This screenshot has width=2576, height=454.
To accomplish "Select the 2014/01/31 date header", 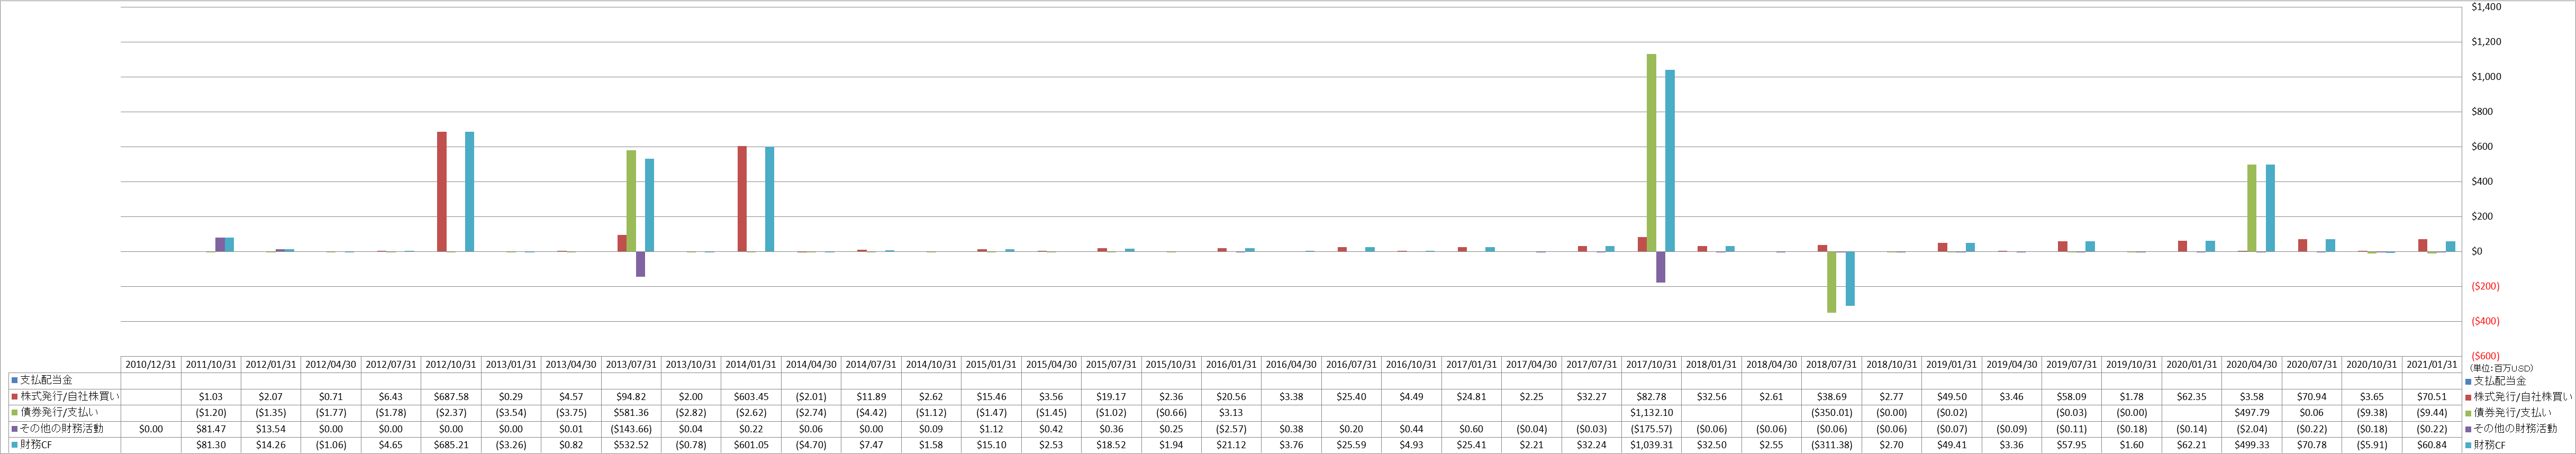I will 751,365.
